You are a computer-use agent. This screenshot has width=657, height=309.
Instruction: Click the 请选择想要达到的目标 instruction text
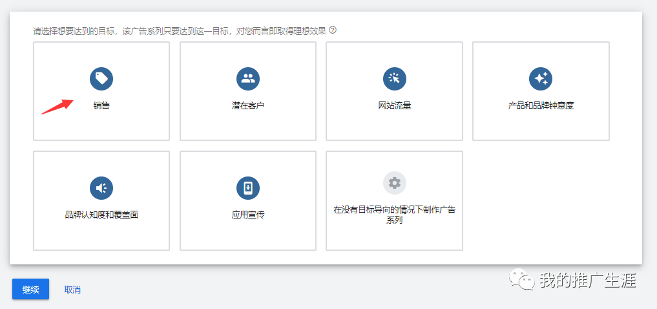(180, 31)
